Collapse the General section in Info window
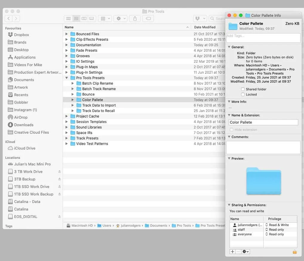The width and height of the screenshot is (304, 261). click(229, 47)
